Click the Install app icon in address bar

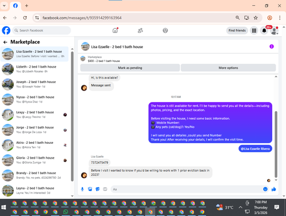click(247, 18)
